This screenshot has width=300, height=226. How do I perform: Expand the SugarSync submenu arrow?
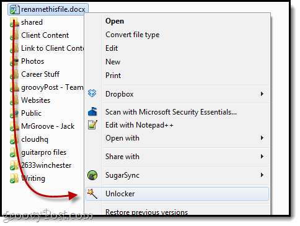tap(262, 175)
